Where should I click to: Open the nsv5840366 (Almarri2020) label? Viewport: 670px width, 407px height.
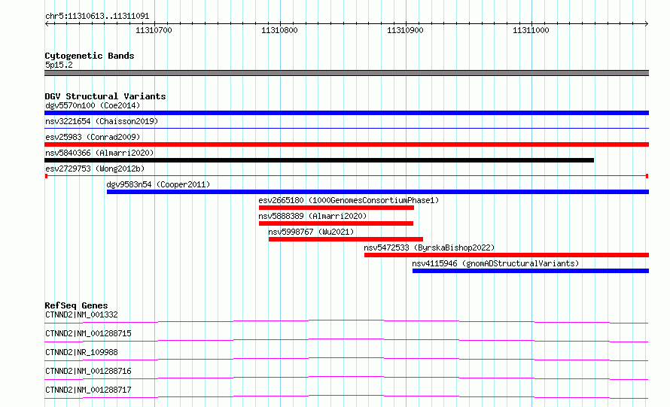point(99,153)
